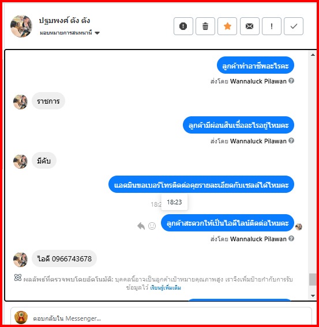Click the page avatar beside reply box
Viewport: 319px width, 327px height.
pyautogui.click(x=21, y=317)
